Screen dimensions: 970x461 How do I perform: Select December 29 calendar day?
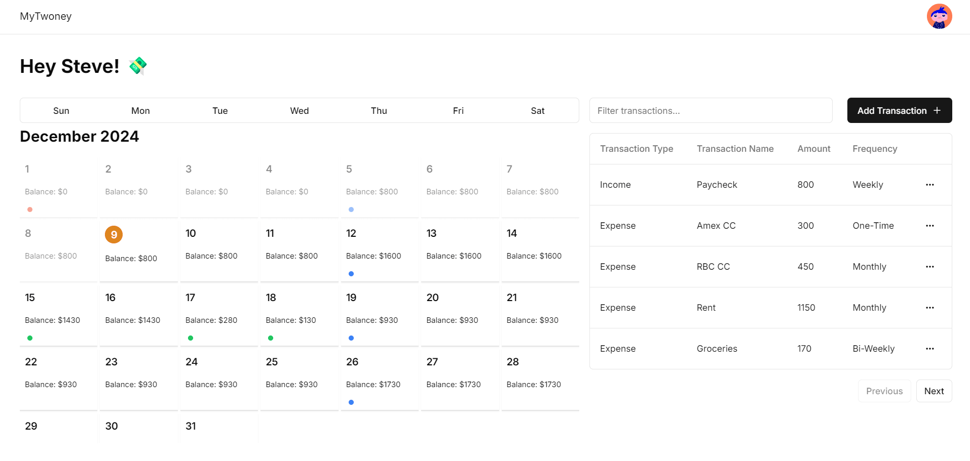tap(58, 428)
